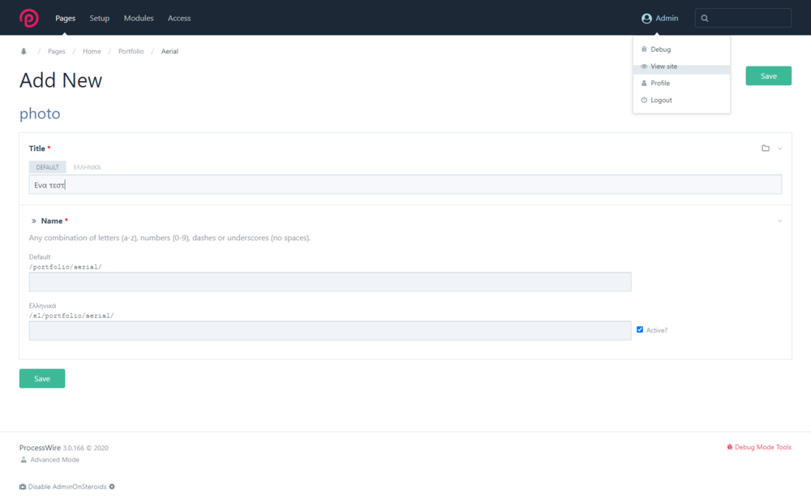Select Logout in the Admin dropdown
Viewport: 811px width, 503px height.
pos(661,100)
